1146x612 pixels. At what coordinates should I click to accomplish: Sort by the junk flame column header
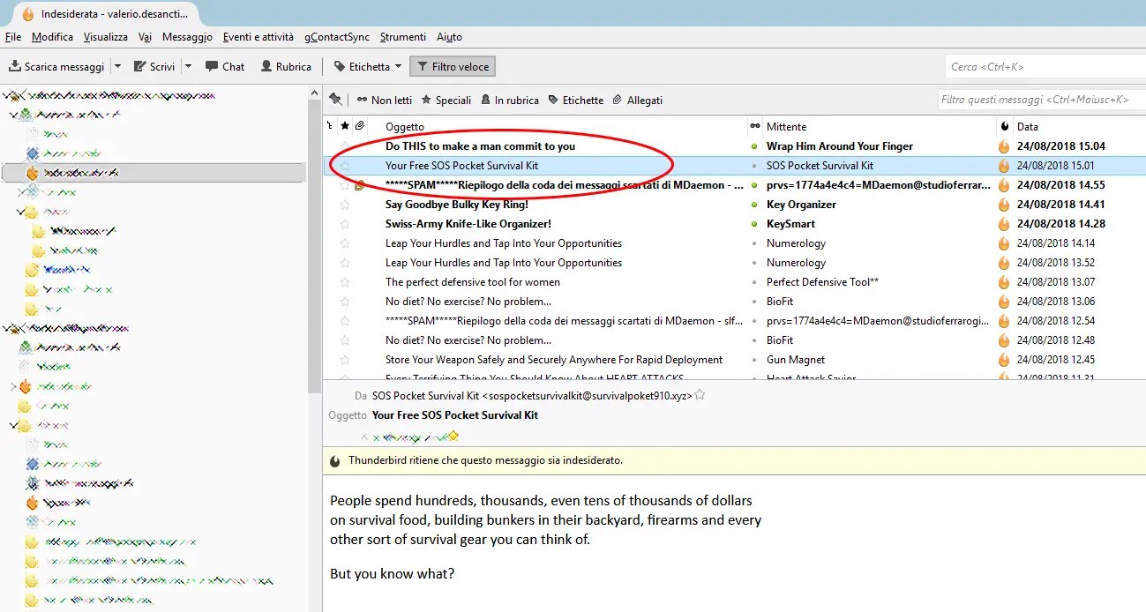1004,126
